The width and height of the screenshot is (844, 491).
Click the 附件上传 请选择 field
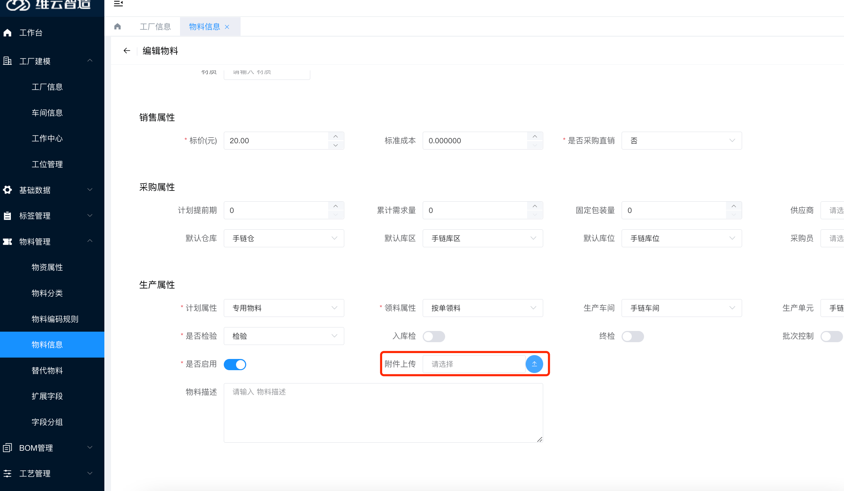click(x=474, y=364)
